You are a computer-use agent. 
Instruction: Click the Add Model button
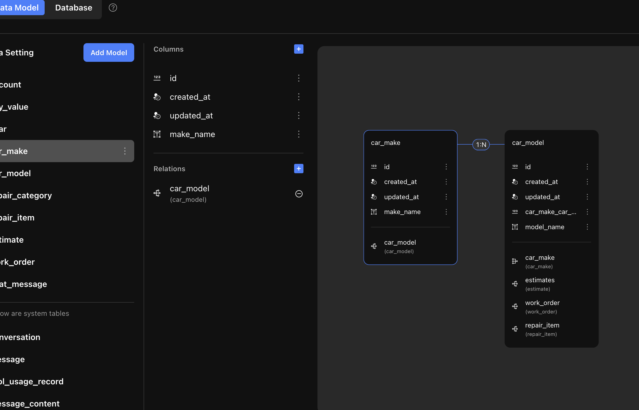[109, 52]
